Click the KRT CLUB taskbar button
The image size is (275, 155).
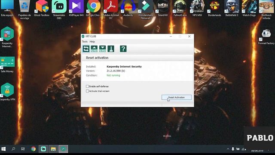click(63, 149)
